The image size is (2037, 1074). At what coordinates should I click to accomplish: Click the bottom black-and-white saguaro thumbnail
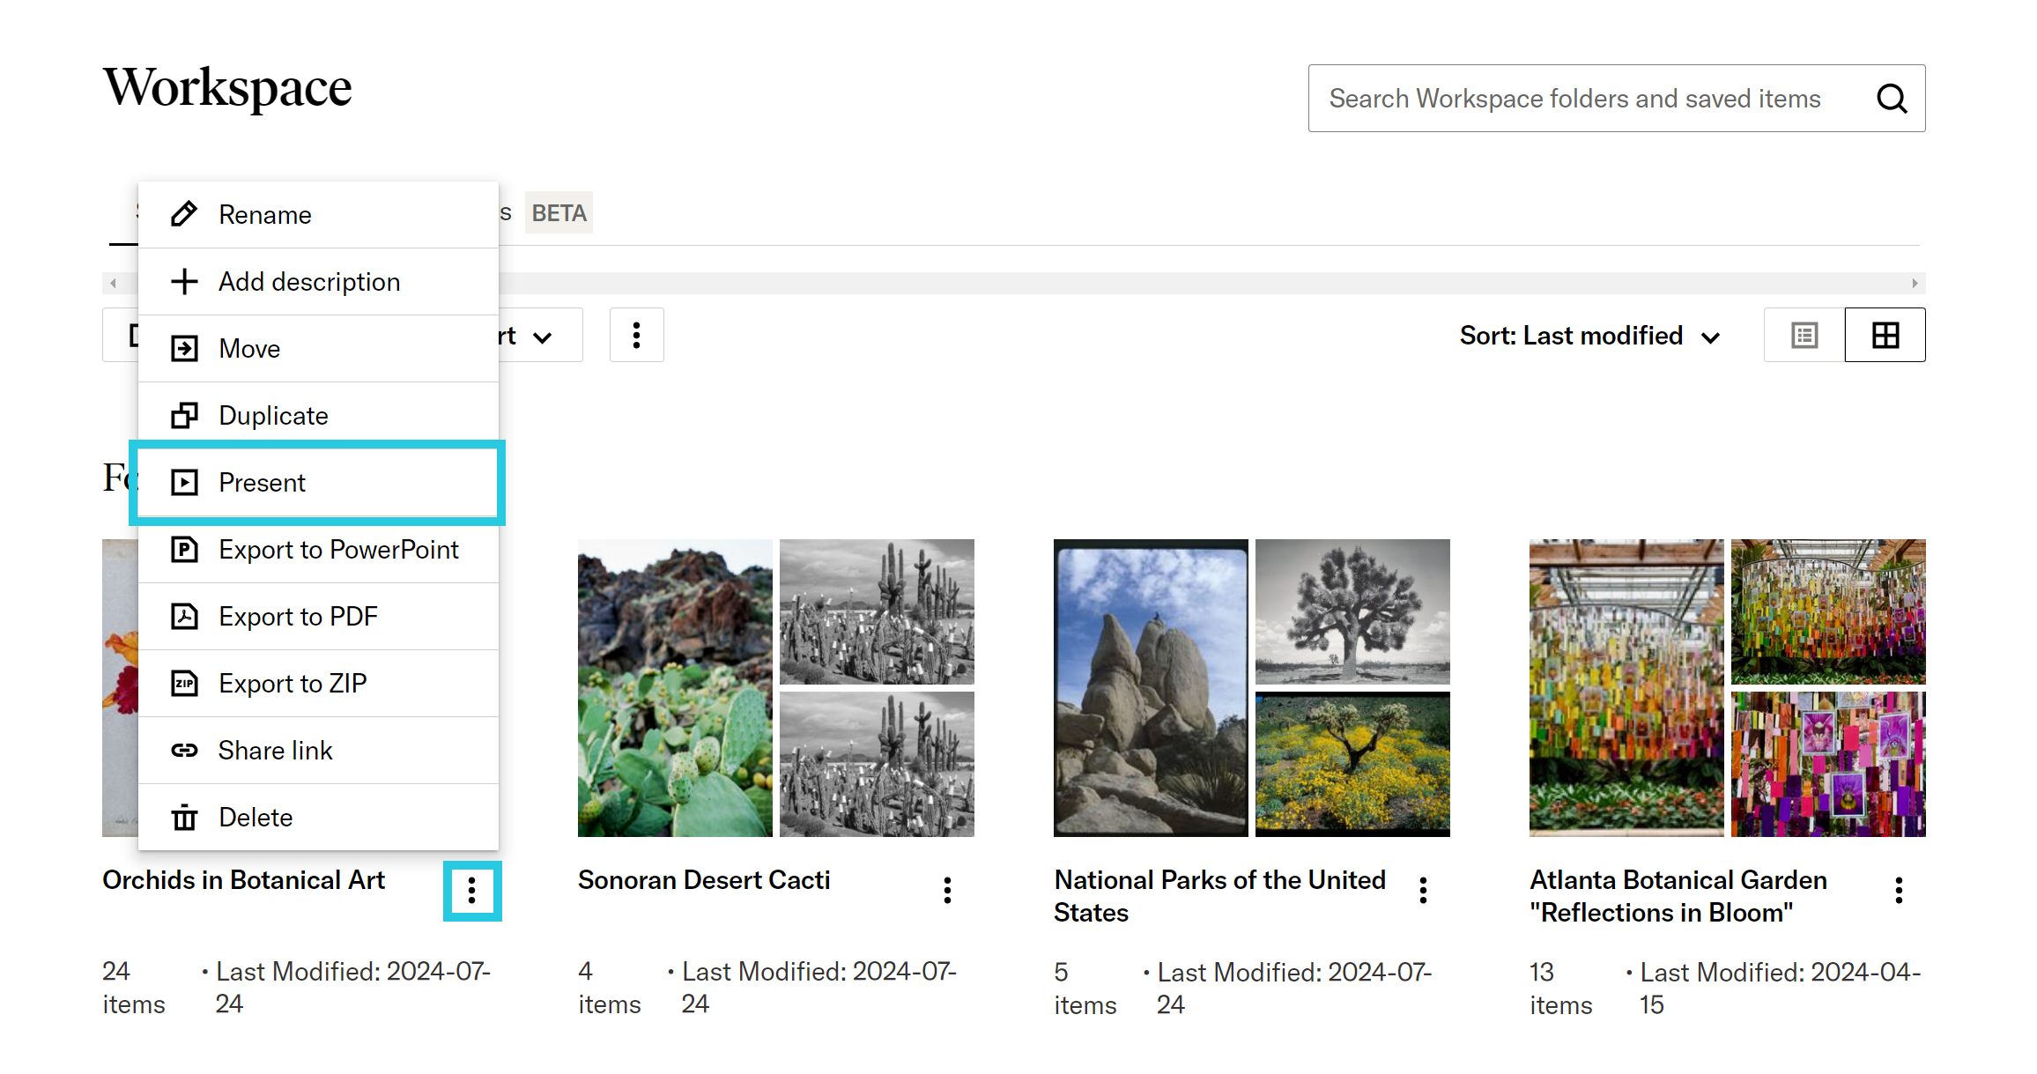point(877,764)
